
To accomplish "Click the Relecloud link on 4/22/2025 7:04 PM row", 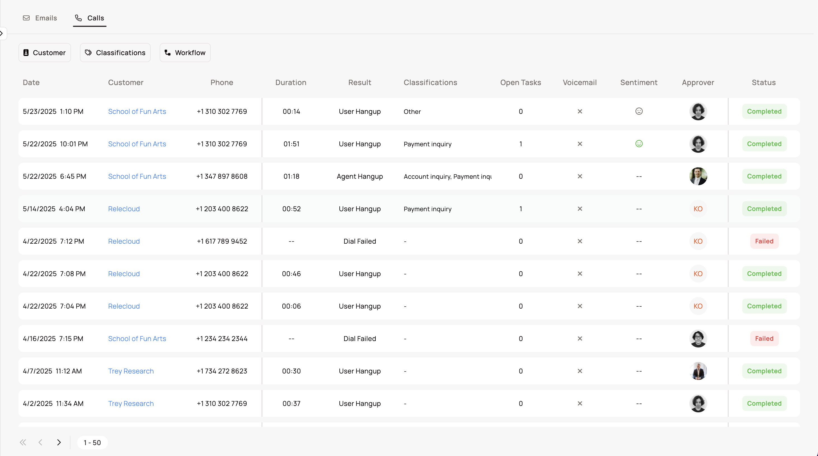I will (124, 306).
